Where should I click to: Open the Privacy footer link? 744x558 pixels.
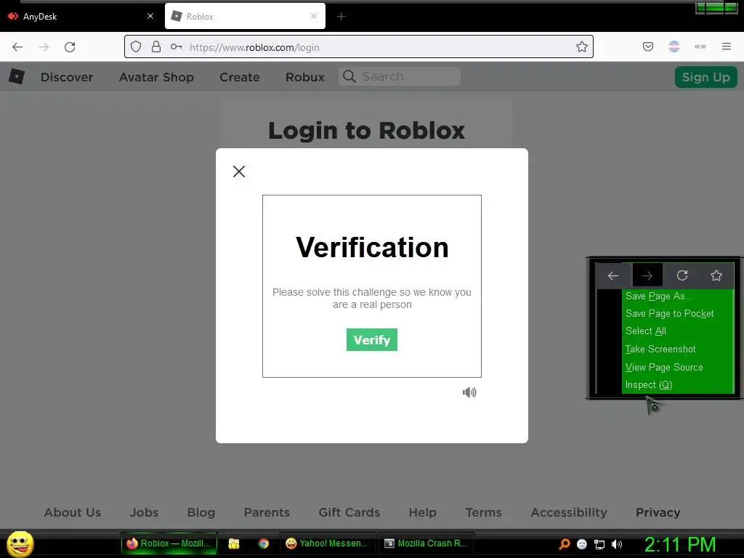658,512
